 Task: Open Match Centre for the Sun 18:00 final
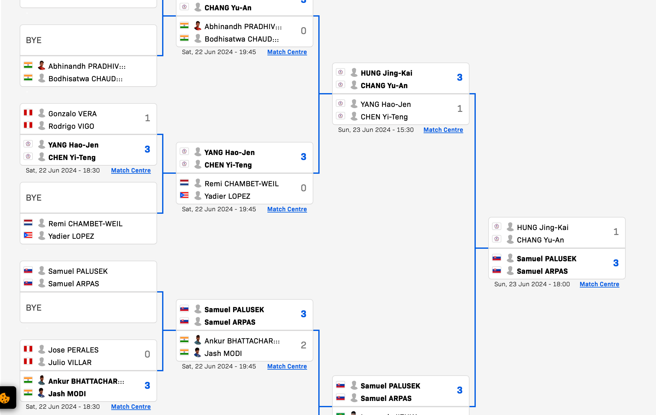[x=599, y=284]
